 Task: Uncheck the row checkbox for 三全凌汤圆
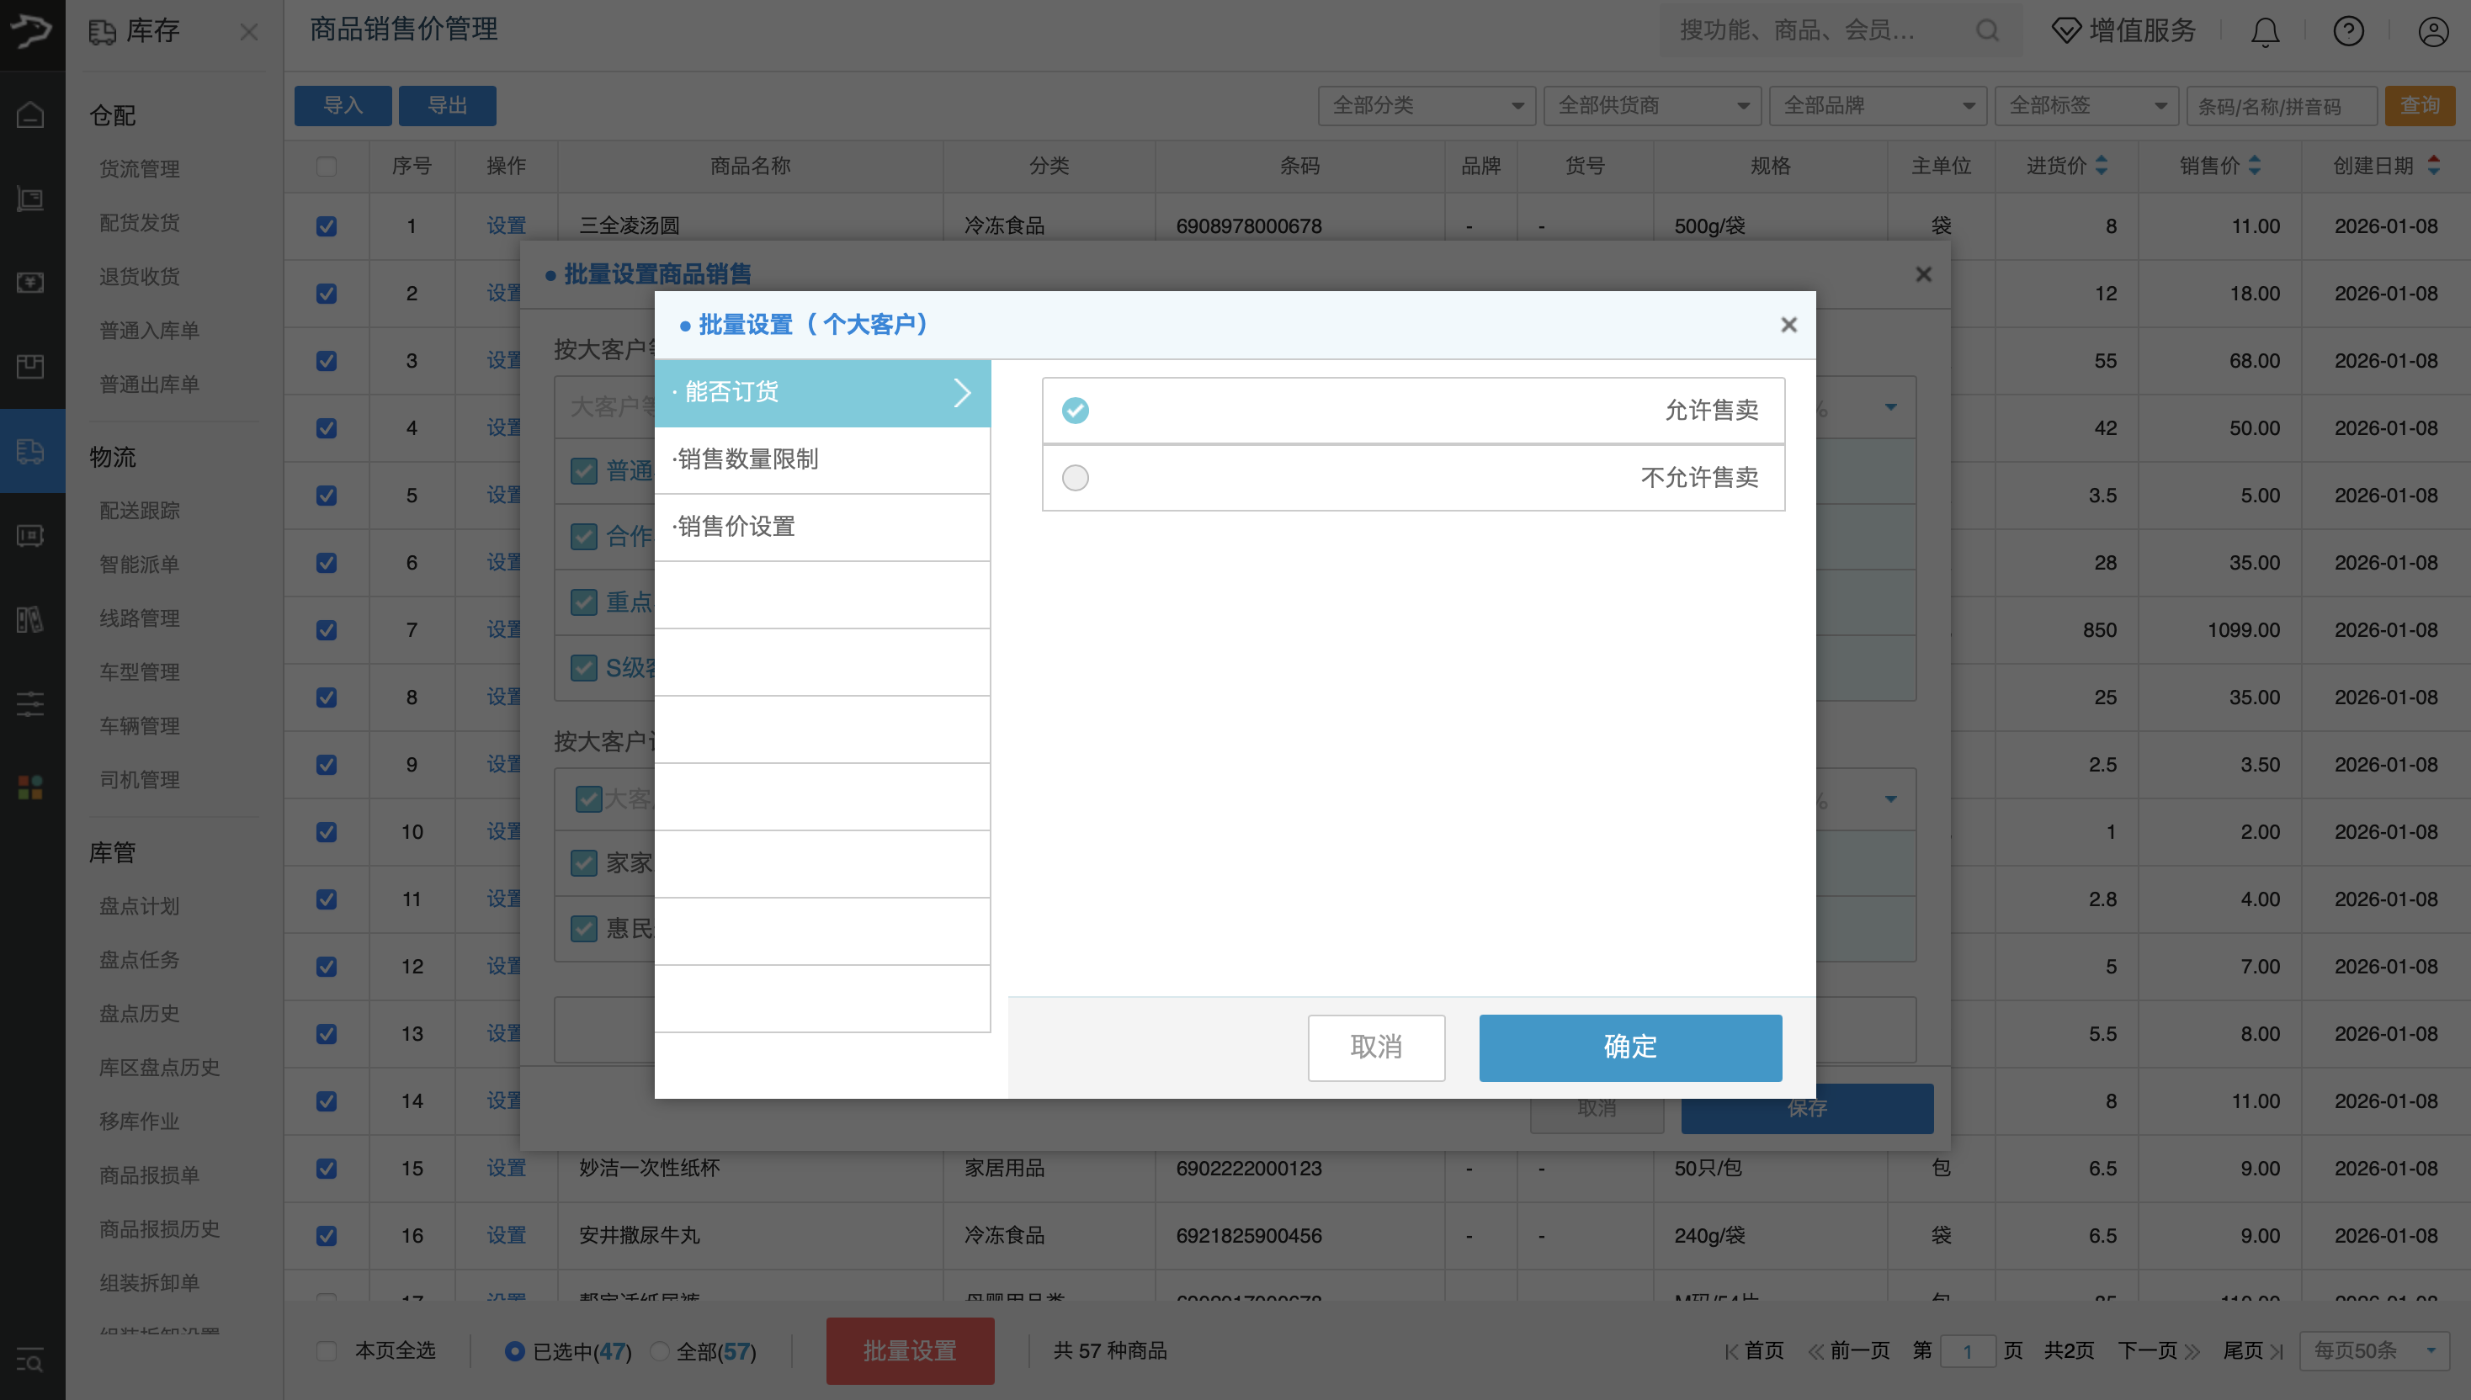point(326,226)
